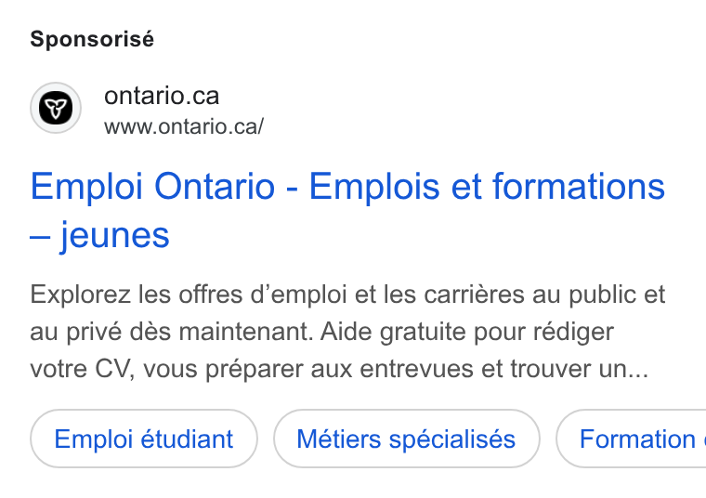706x498 pixels.
Task: Click the description line 'au privé dès maintenant'
Action: coord(171,333)
